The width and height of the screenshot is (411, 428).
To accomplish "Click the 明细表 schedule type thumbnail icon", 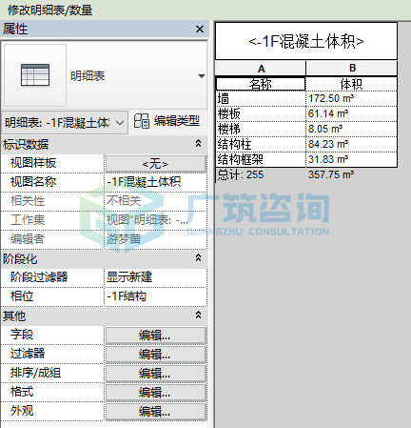I will (35, 75).
